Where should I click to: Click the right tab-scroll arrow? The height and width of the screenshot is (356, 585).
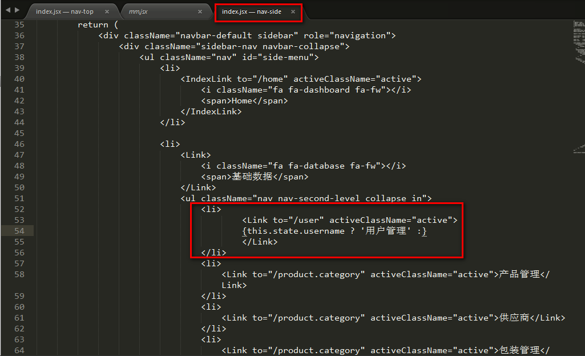click(17, 10)
